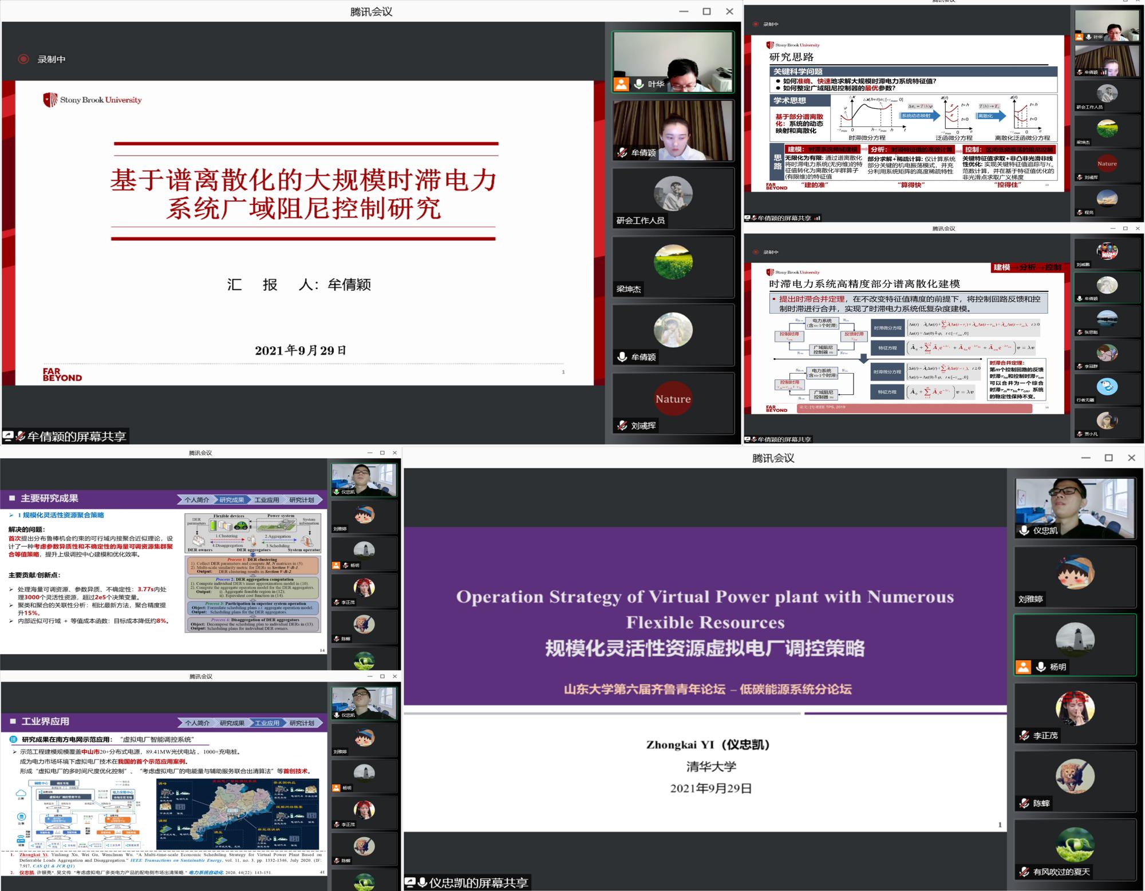
Task: Click the red 录制中 indicator in the large top-left window
Action: point(23,59)
